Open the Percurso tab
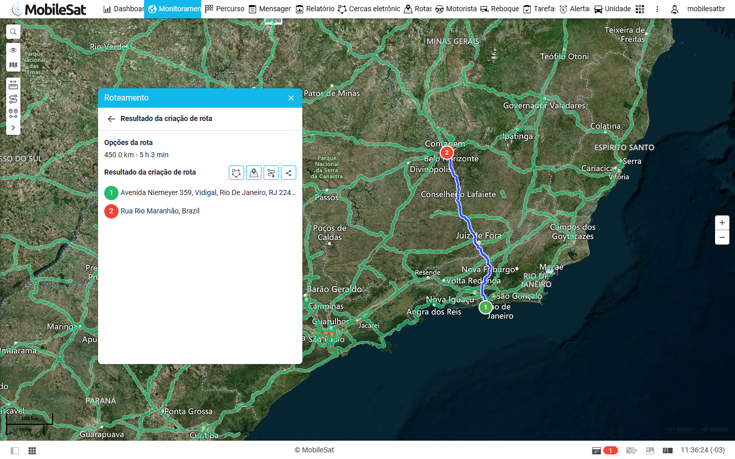 (225, 9)
